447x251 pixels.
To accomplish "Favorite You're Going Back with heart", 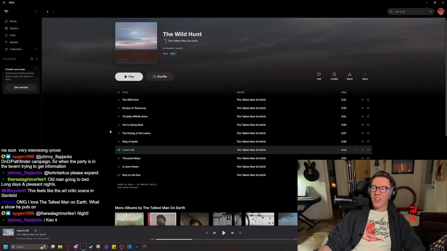I will click(x=368, y=125).
